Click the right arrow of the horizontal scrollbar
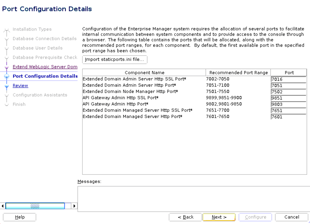Image resolution: width=310 pixels, height=224 pixels. pyautogui.click(x=74, y=206)
